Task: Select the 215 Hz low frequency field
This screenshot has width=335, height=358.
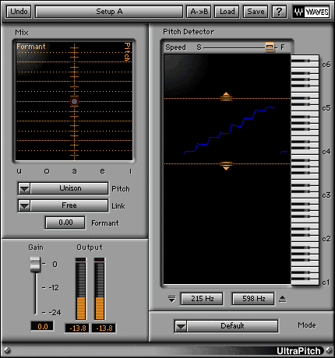Action: [202, 299]
